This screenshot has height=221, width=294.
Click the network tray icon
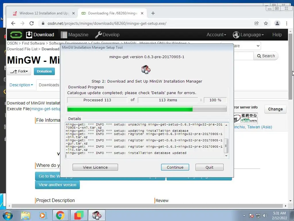[258, 216]
